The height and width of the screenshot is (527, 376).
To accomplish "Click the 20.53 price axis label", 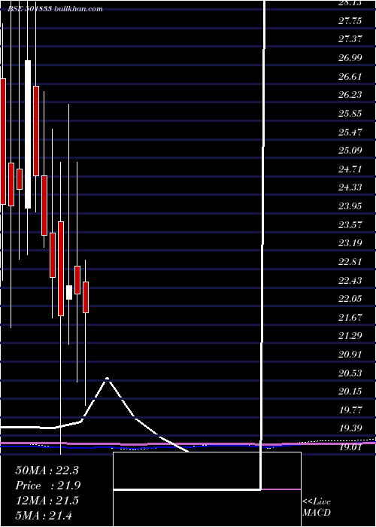I will (350, 373).
